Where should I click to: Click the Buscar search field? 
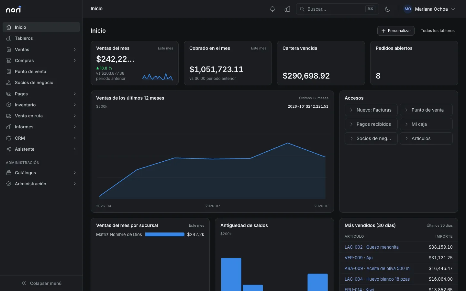click(x=338, y=9)
